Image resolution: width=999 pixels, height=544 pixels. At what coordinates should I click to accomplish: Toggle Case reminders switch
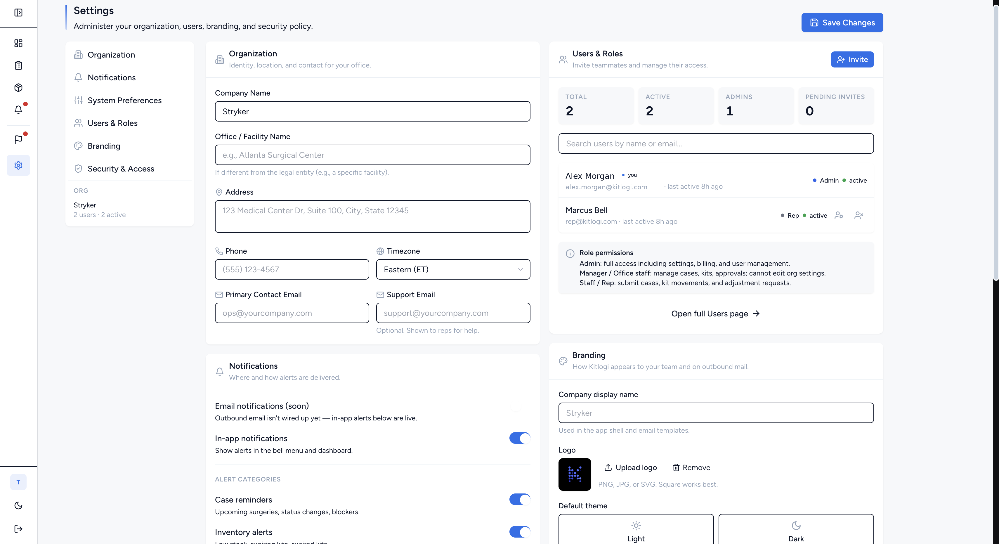click(520, 499)
